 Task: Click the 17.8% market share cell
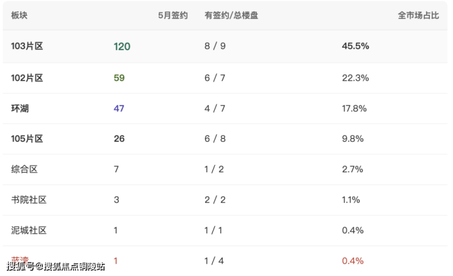point(354,108)
